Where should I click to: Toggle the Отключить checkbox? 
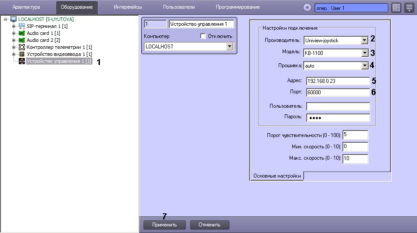[203, 36]
